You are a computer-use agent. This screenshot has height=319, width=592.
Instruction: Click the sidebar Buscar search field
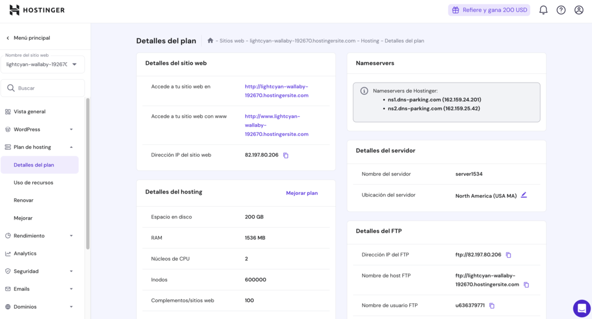[x=44, y=88]
